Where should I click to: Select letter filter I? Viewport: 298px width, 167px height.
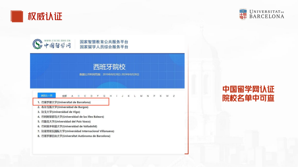(x=117, y=96)
